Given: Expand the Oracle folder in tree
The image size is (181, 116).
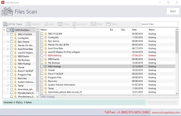Looking at the screenshot, I should click(8, 67).
